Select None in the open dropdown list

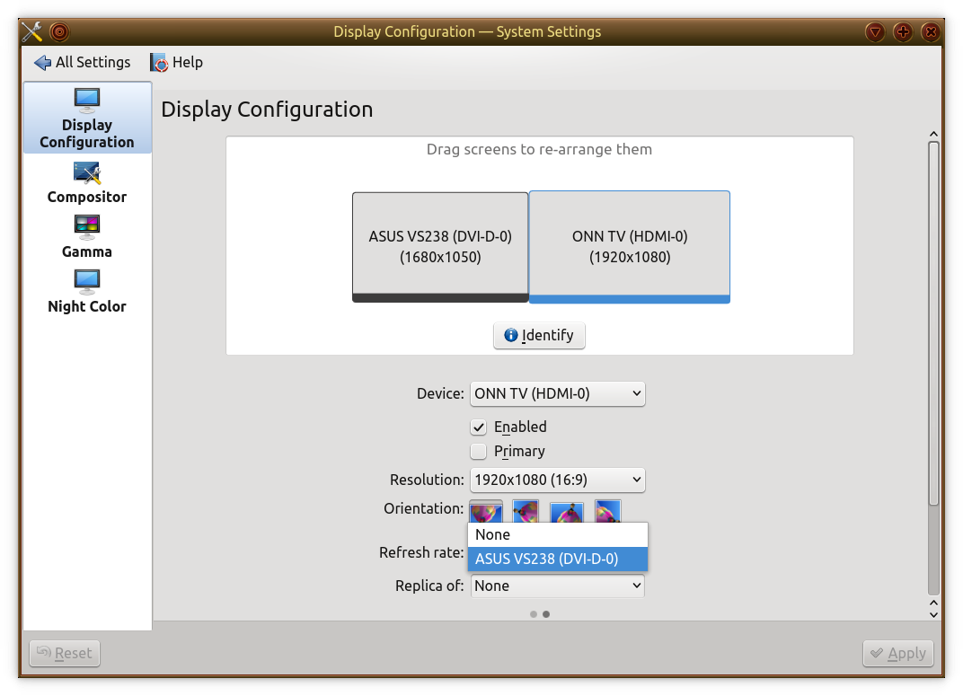[558, 534]
